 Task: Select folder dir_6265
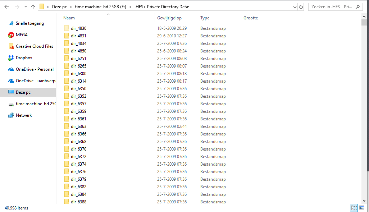(x=79, y=66)
